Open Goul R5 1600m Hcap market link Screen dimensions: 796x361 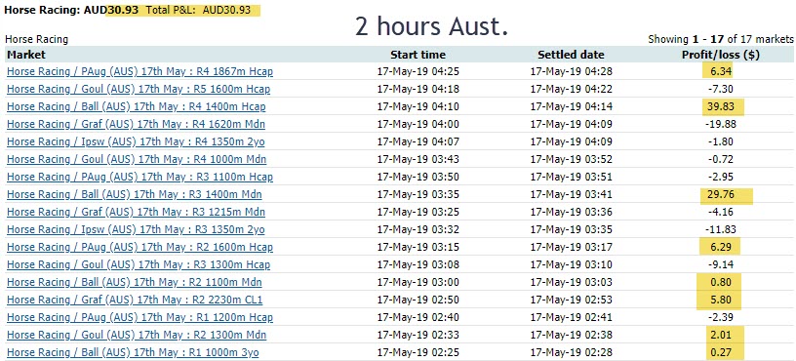coord(139,90)
